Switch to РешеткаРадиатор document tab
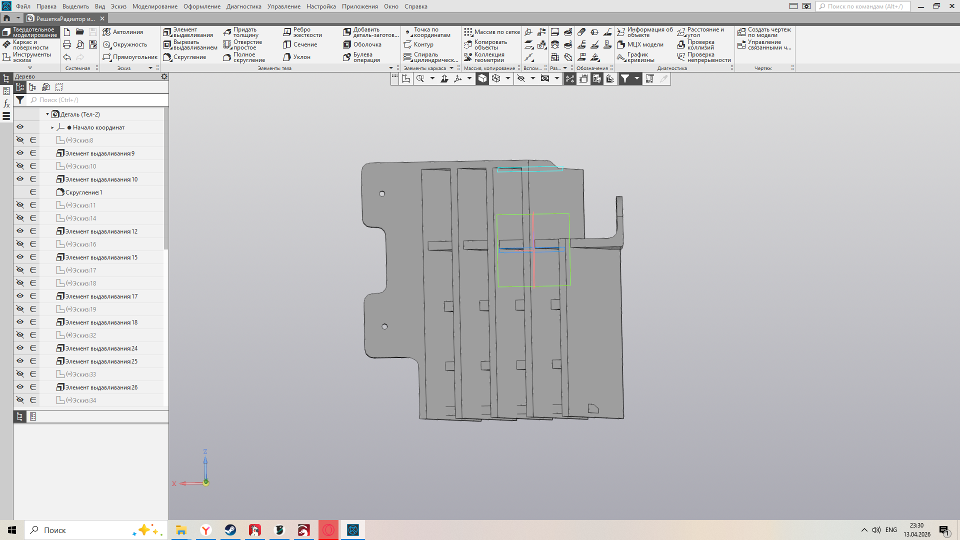 (x=65, y=18)
